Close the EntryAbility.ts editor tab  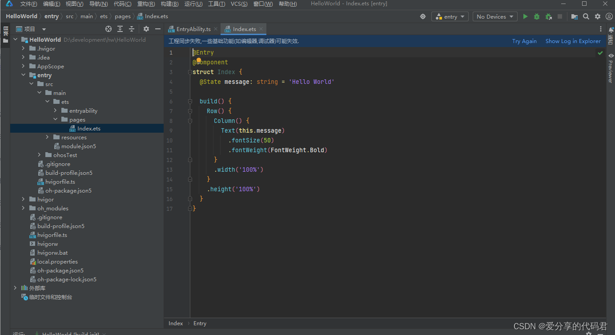click(x=216, y=29)
